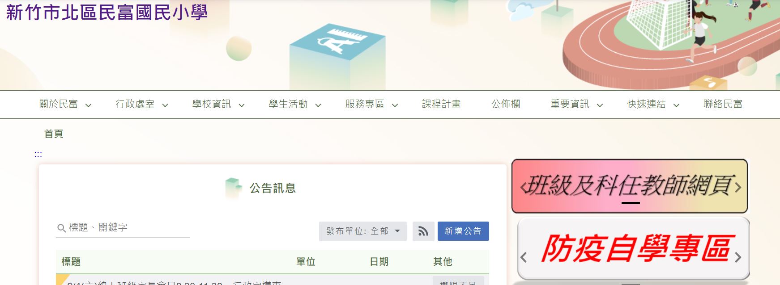Expand the 學校資訊 menu

[218, 105]
